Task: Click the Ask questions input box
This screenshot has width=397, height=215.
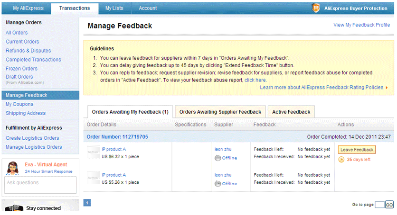Action: point(40,186)
